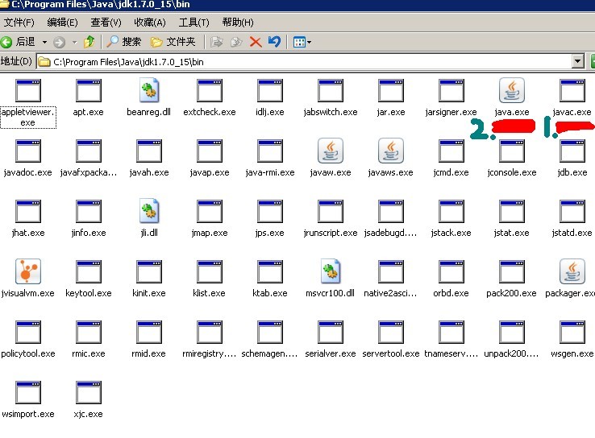Click the jhat.exe file name
This screenshot has width=595, height=438.
pos(27,233)
